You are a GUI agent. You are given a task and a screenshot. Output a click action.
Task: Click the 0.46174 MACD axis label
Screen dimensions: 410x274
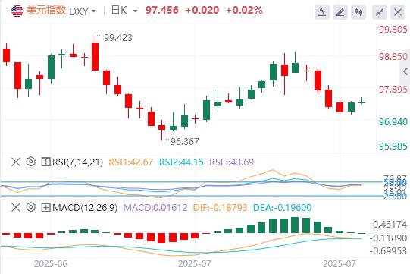point(390,225)
